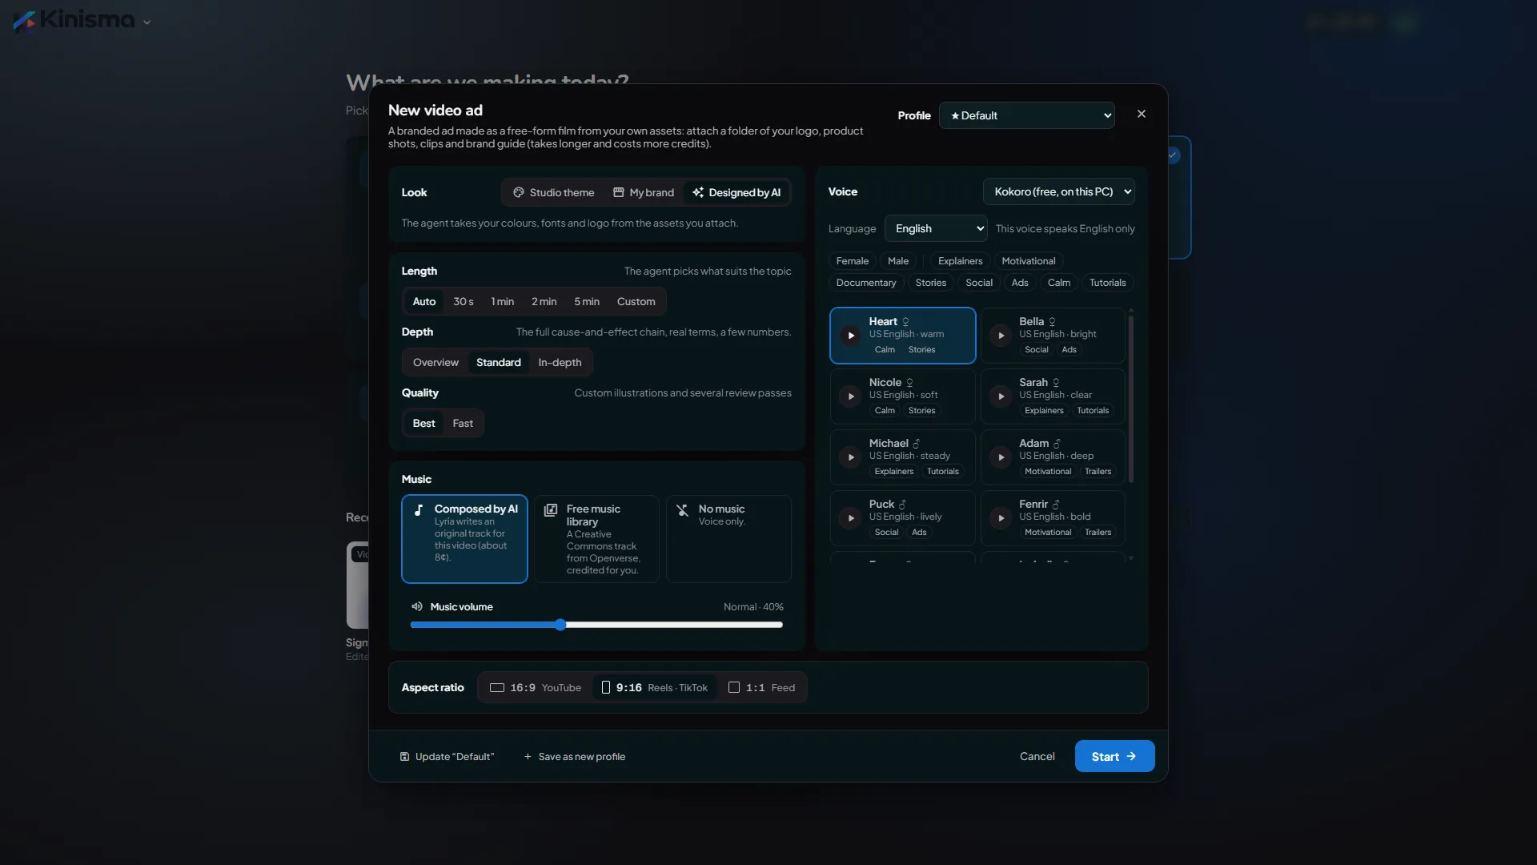Play the Bella voice preview
This screenshot has height=865, width=1537.
(1001, 336)
